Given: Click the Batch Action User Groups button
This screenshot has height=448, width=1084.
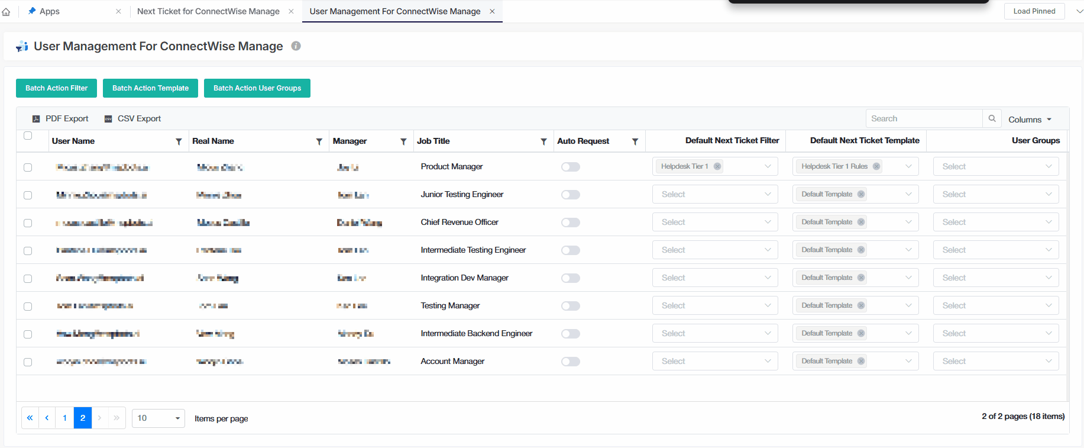Looking at the screenshot, I should 257,88.
